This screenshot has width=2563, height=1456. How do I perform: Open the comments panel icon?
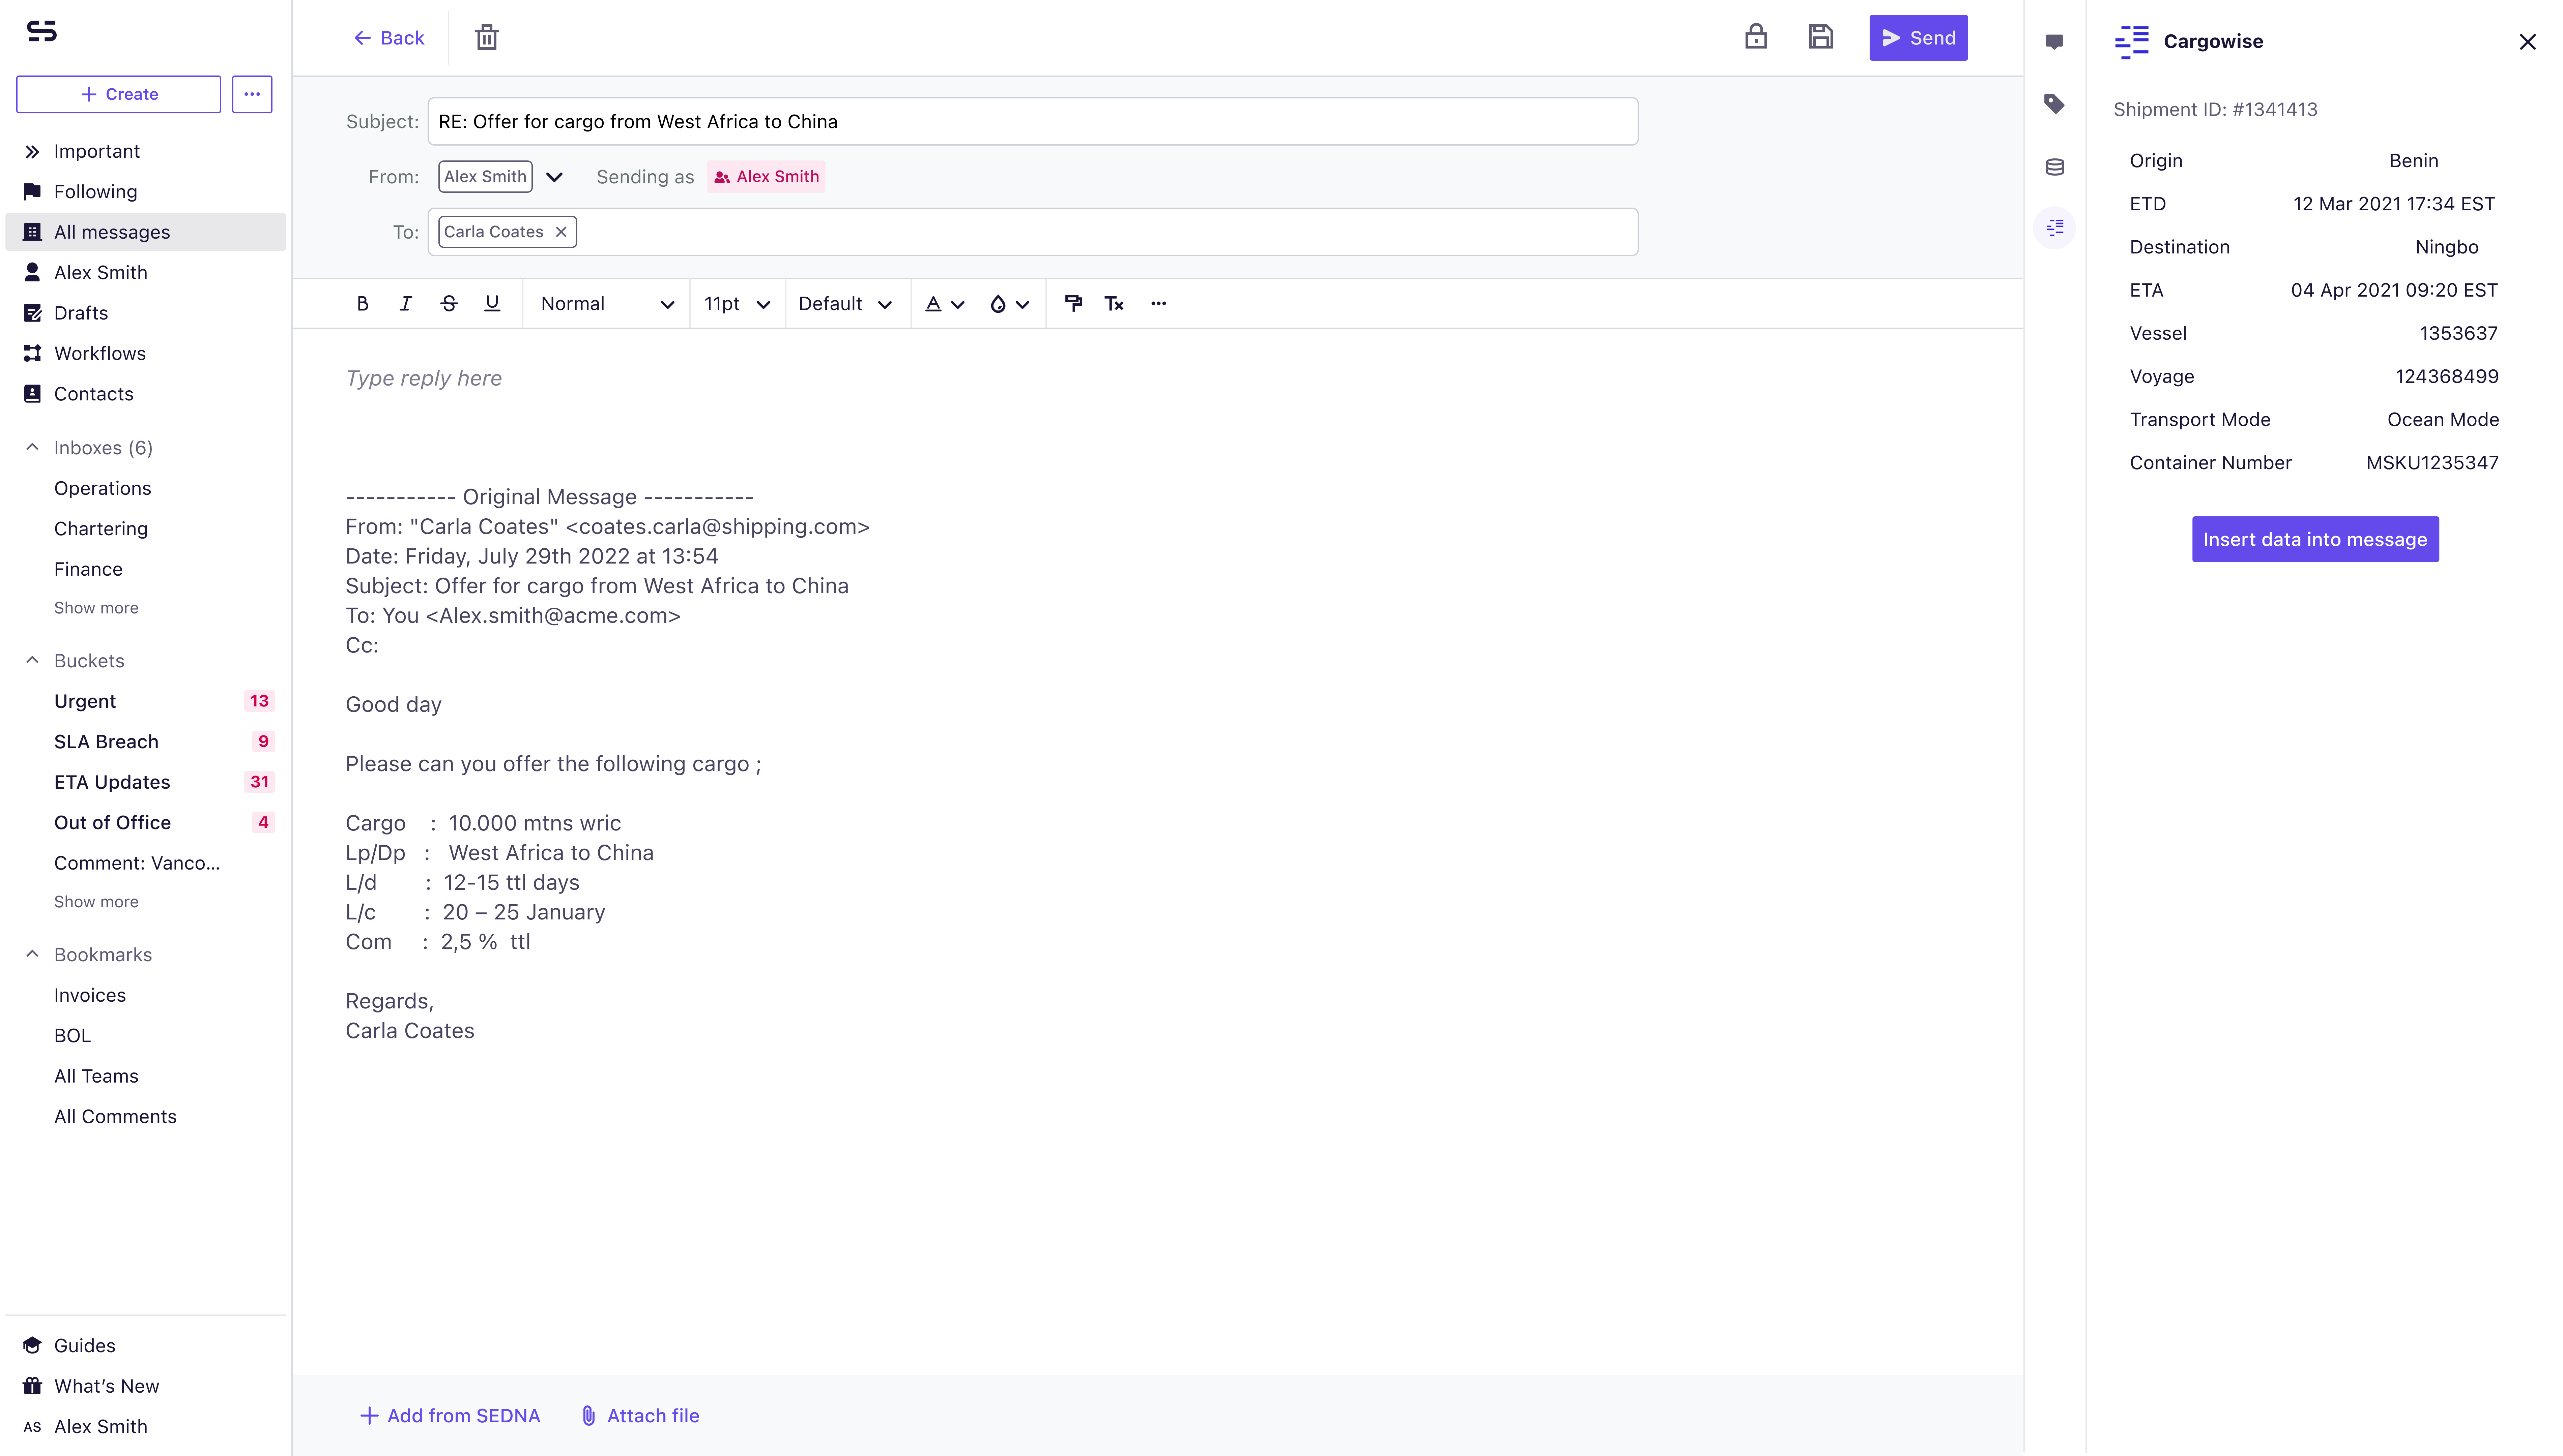click(x=2054, y=42)
